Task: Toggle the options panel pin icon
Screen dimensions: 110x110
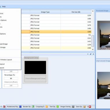Action: (91, 54)
